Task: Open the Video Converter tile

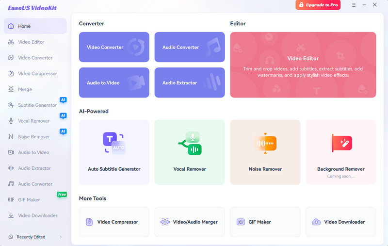Action: (x=114, y=47)
